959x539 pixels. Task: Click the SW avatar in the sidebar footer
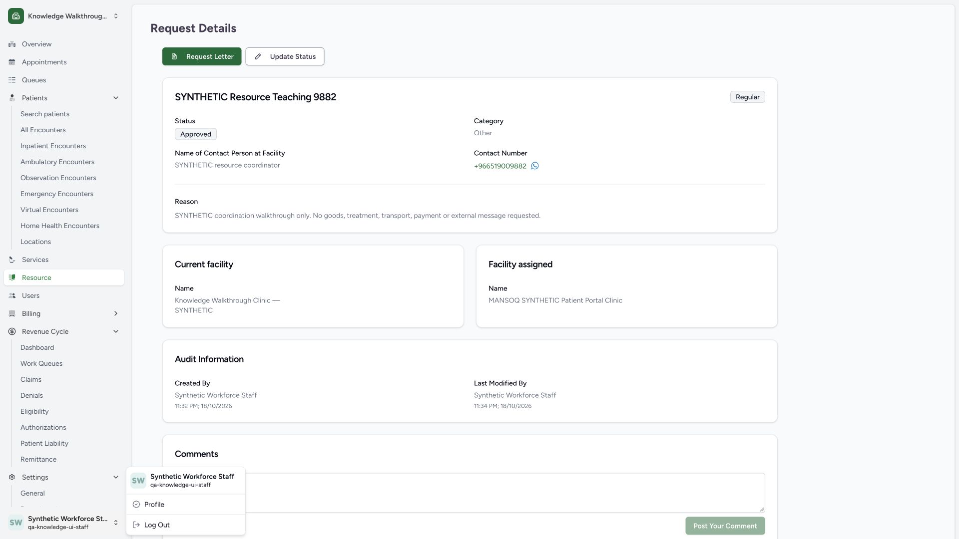tap(16, 523)
